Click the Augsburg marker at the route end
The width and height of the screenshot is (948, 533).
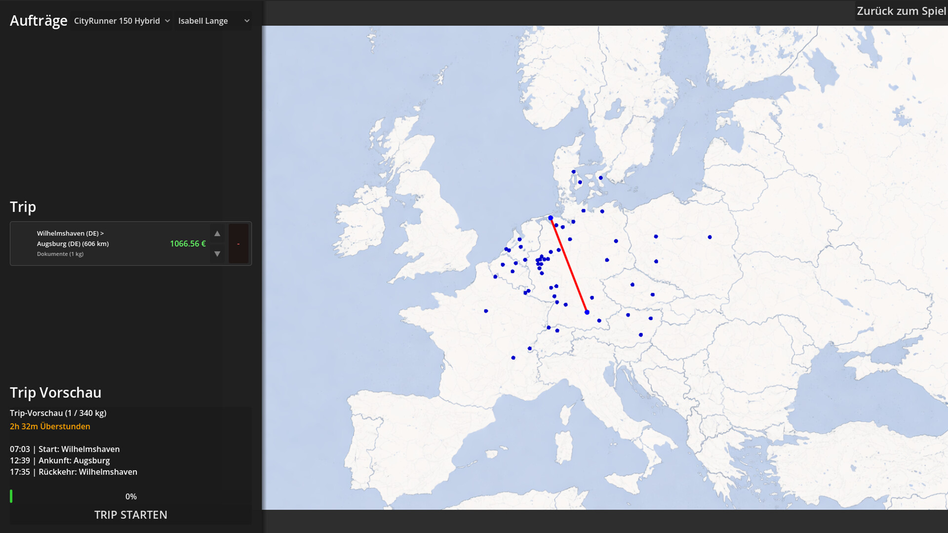[587, 311]
